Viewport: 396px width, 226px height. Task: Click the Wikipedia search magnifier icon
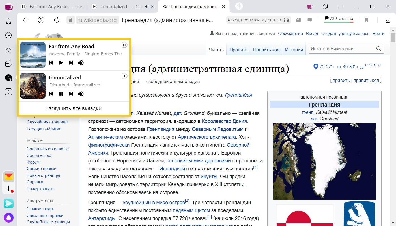[379, 49]
